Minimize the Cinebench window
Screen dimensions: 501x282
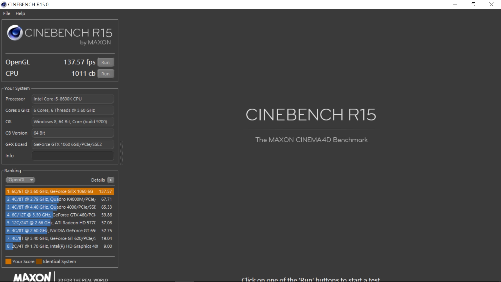pyautogui.click(x=455, y=4)
